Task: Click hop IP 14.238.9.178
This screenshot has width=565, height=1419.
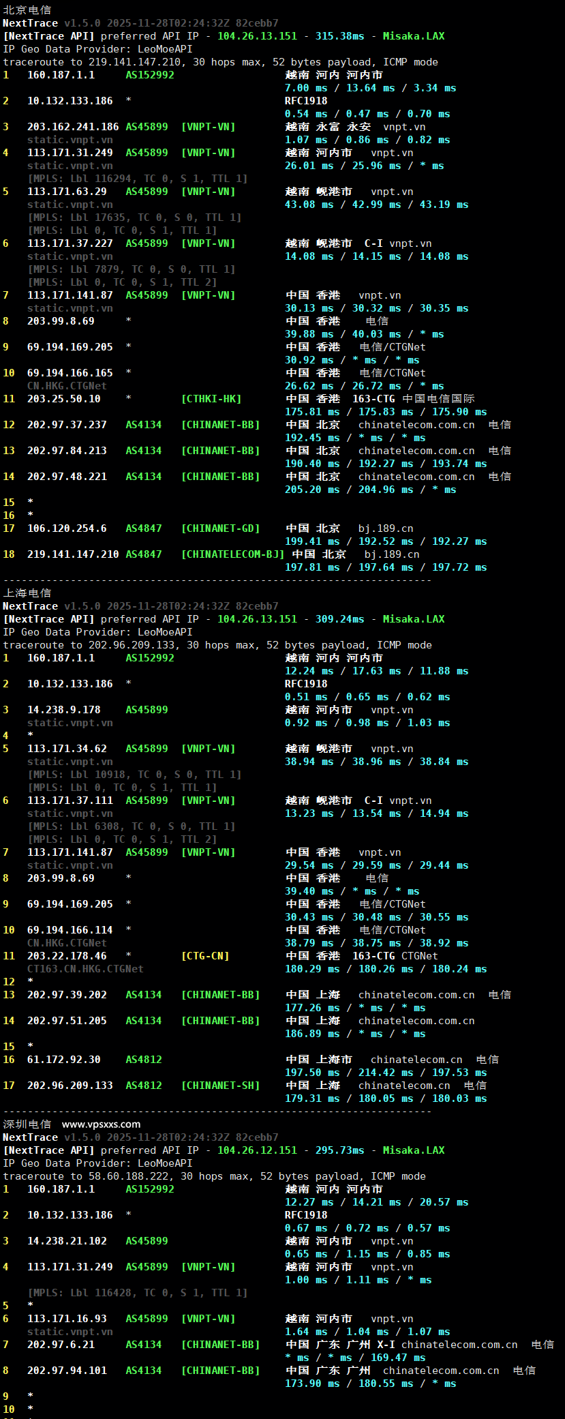Action: point(64,710)
